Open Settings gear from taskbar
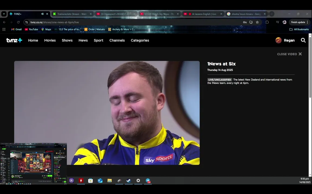This screenshot has height=194, width=312. (138, 181)
